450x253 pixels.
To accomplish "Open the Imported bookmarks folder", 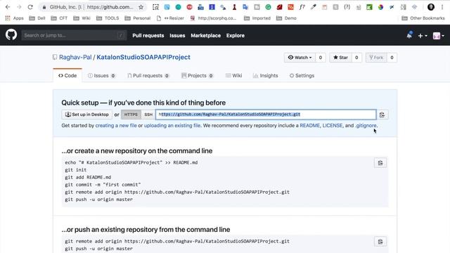I will coord(257,18).
